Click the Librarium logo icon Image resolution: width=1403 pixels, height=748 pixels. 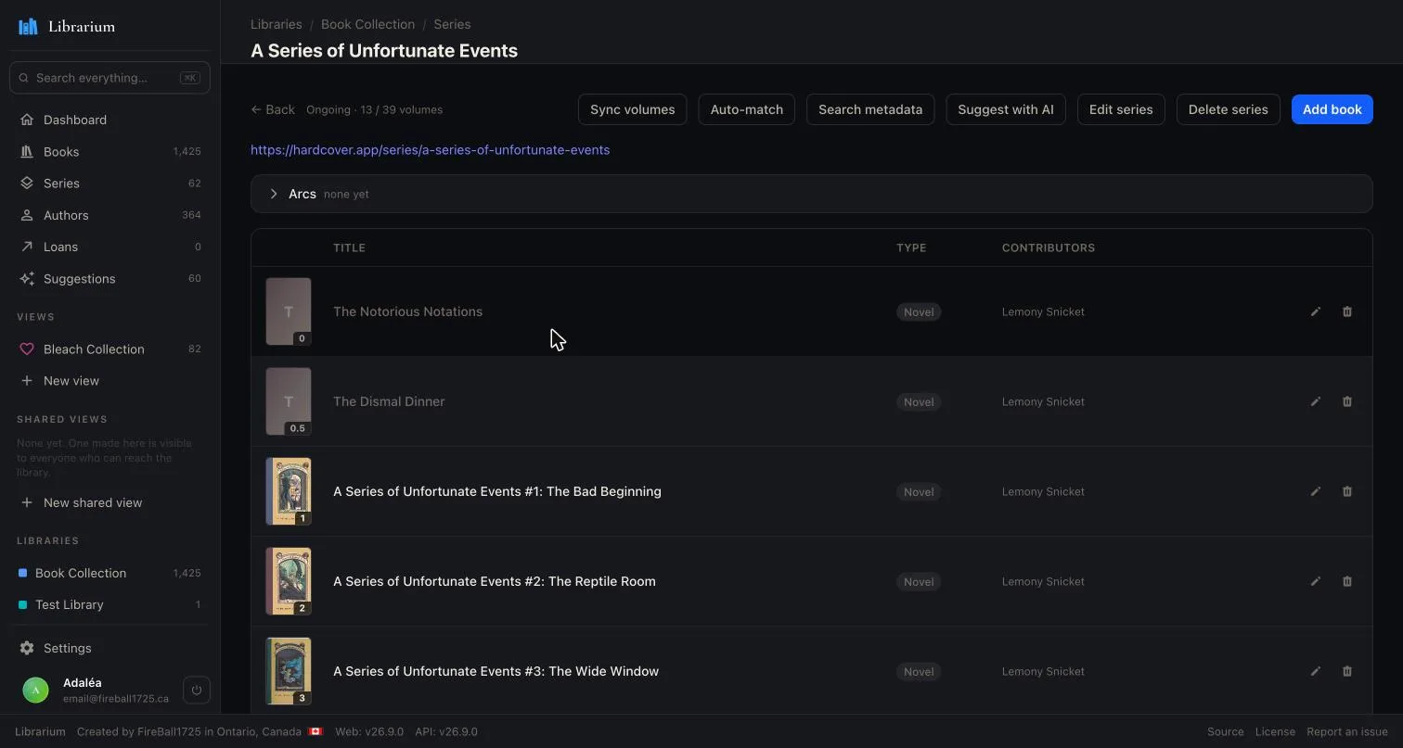click(28, 27)
